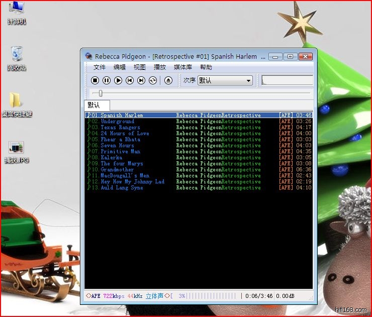Image resolution: width=372 pixels, height=317 pixels.
Task: Click the eject/open file icon
Action: point(168,80)
